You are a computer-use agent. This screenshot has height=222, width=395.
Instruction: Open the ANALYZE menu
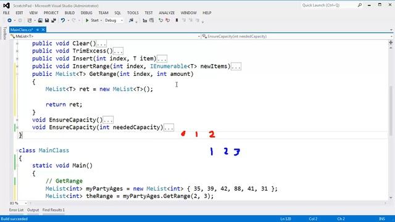[167, 13]
